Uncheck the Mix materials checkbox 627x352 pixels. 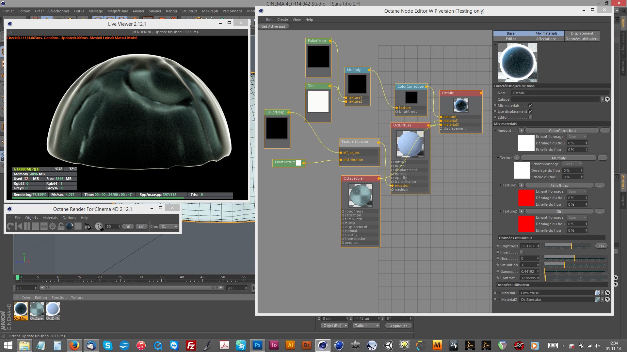tap(530, 106)
